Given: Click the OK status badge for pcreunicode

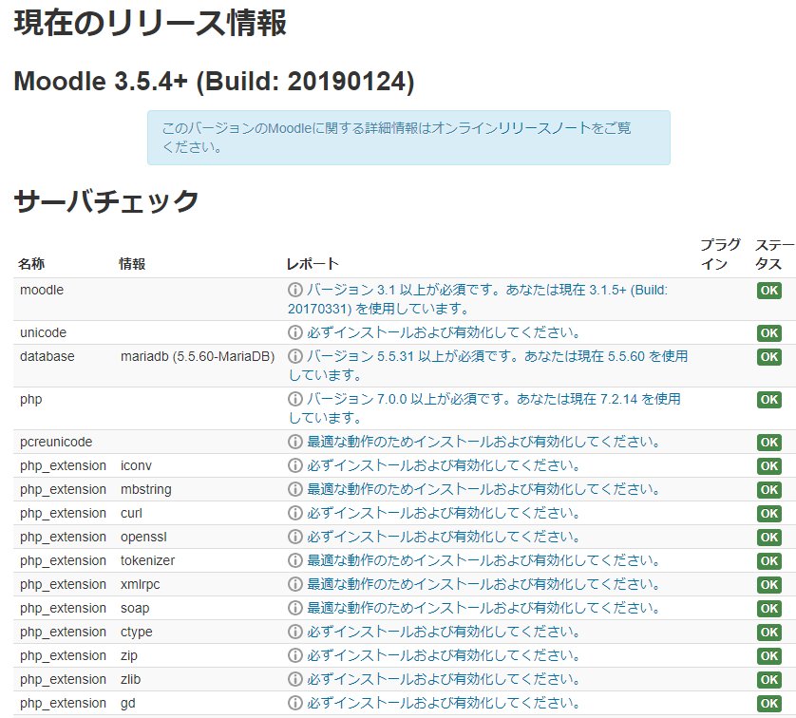Looking at the screenshot, I should 769,442.
